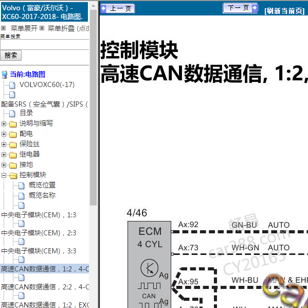Select highlighted 高速CAN数据通信，1:2，4-C entry

(x=45, y=269)
